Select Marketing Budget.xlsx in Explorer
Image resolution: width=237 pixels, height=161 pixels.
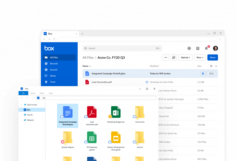click(116, 115)
